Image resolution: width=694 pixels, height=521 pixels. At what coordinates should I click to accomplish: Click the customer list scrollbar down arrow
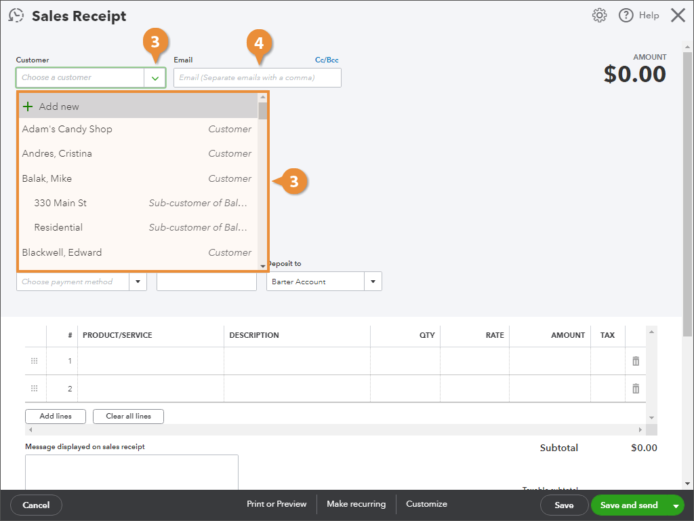(263, 266)
